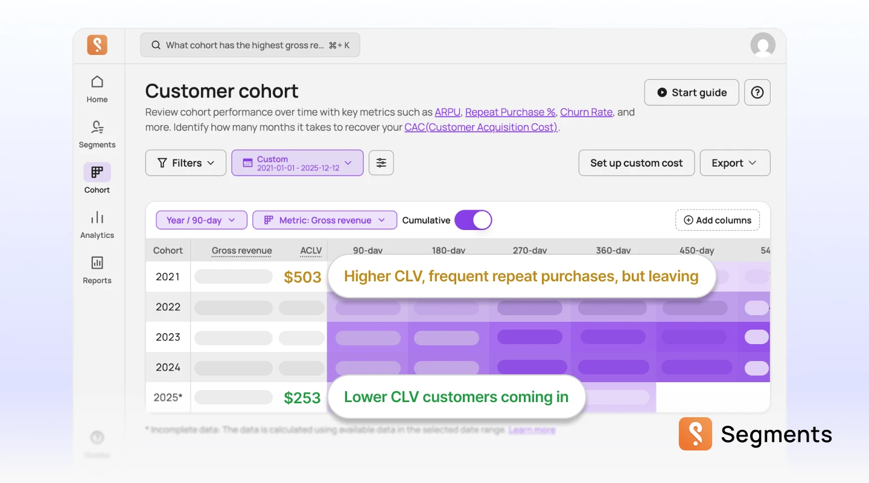Image resolution: width=869 pixels, height=483 pixels.
Task: Open the Metric: Gross revenue dropdown
Action: pyautogui.click(x=324, y=220)
